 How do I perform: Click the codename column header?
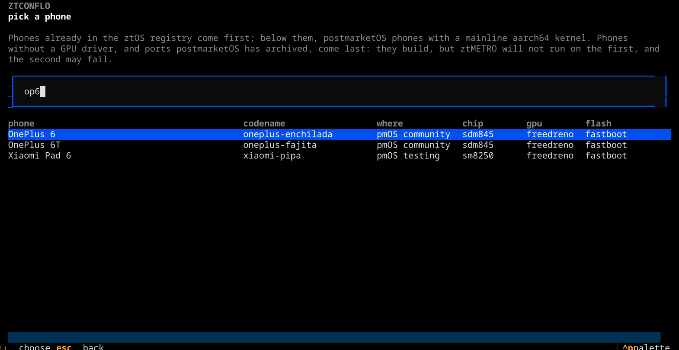[x=264, y=124]
